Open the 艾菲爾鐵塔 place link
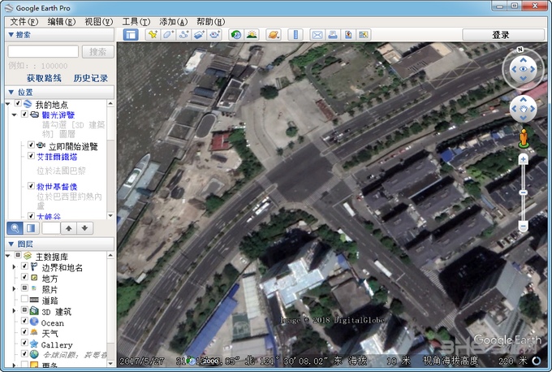This screenshot has width=552, height=372. 57,157
